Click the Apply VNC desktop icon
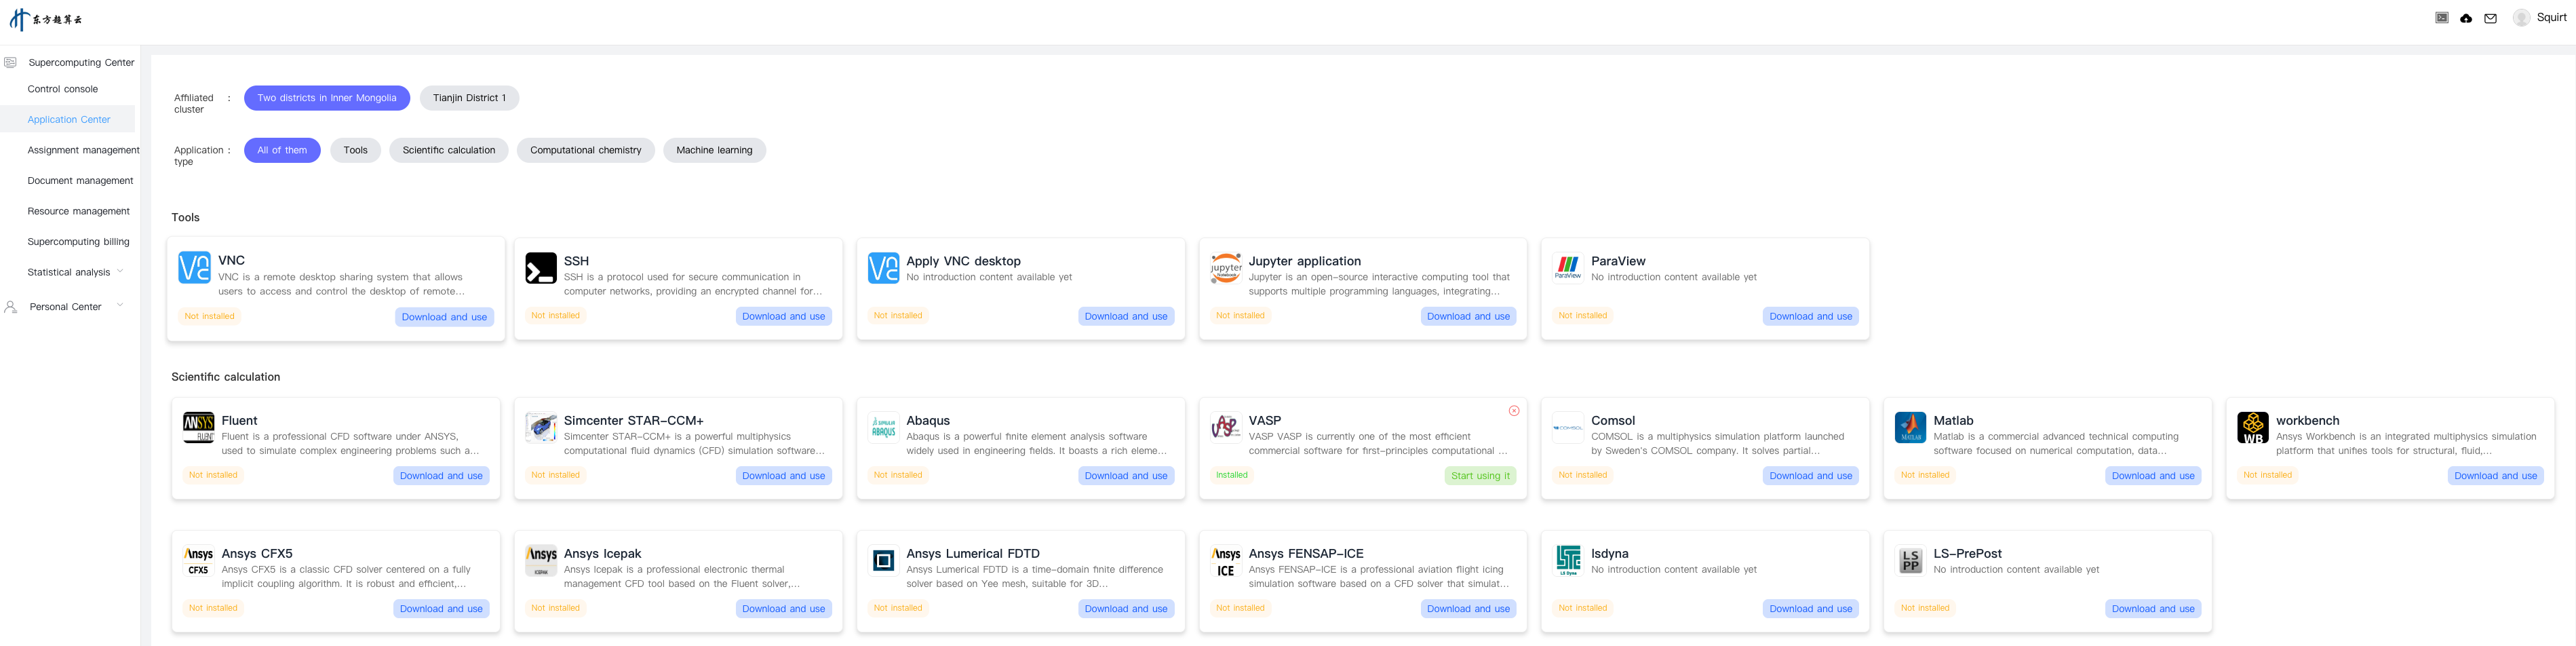2576x646 pixels. 884,268
